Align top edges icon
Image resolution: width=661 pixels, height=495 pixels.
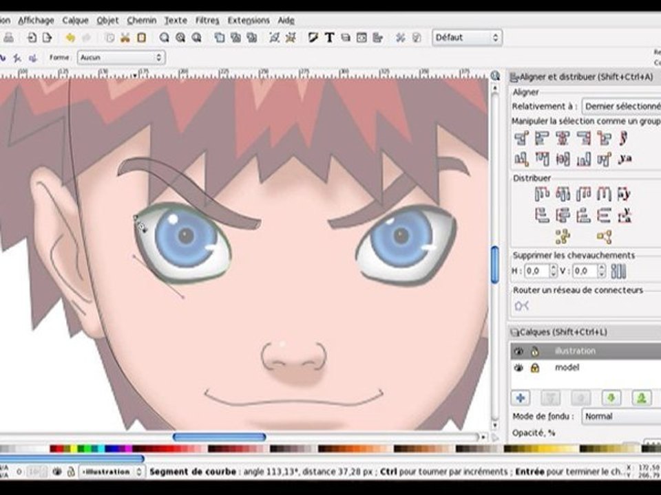pos(542,159)
